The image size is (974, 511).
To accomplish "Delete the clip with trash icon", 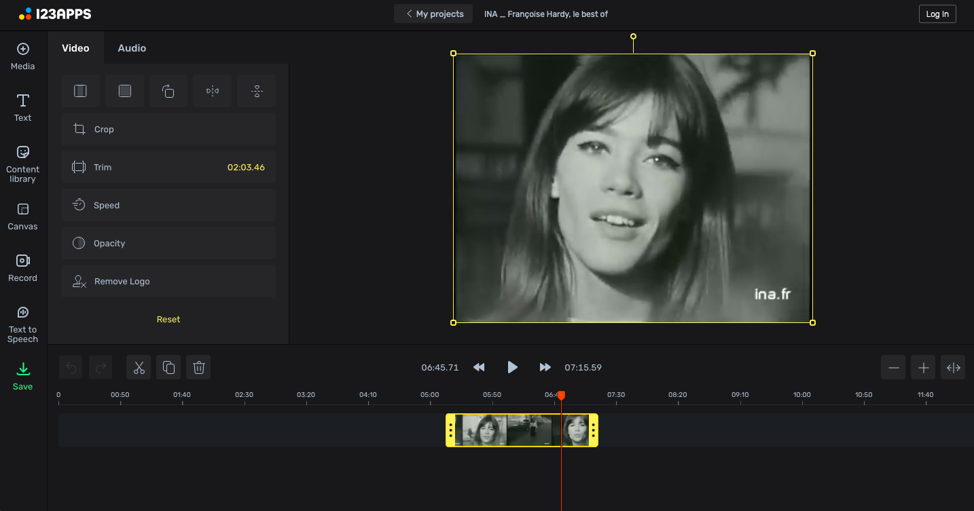I will point(198,367).
